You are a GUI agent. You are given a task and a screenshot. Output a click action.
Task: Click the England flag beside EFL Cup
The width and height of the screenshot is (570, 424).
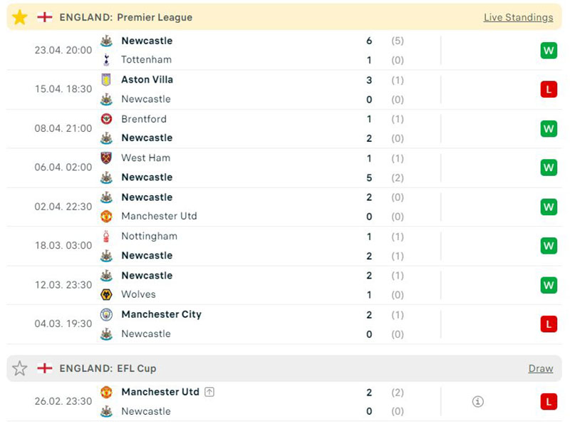[x=45, y=368]
